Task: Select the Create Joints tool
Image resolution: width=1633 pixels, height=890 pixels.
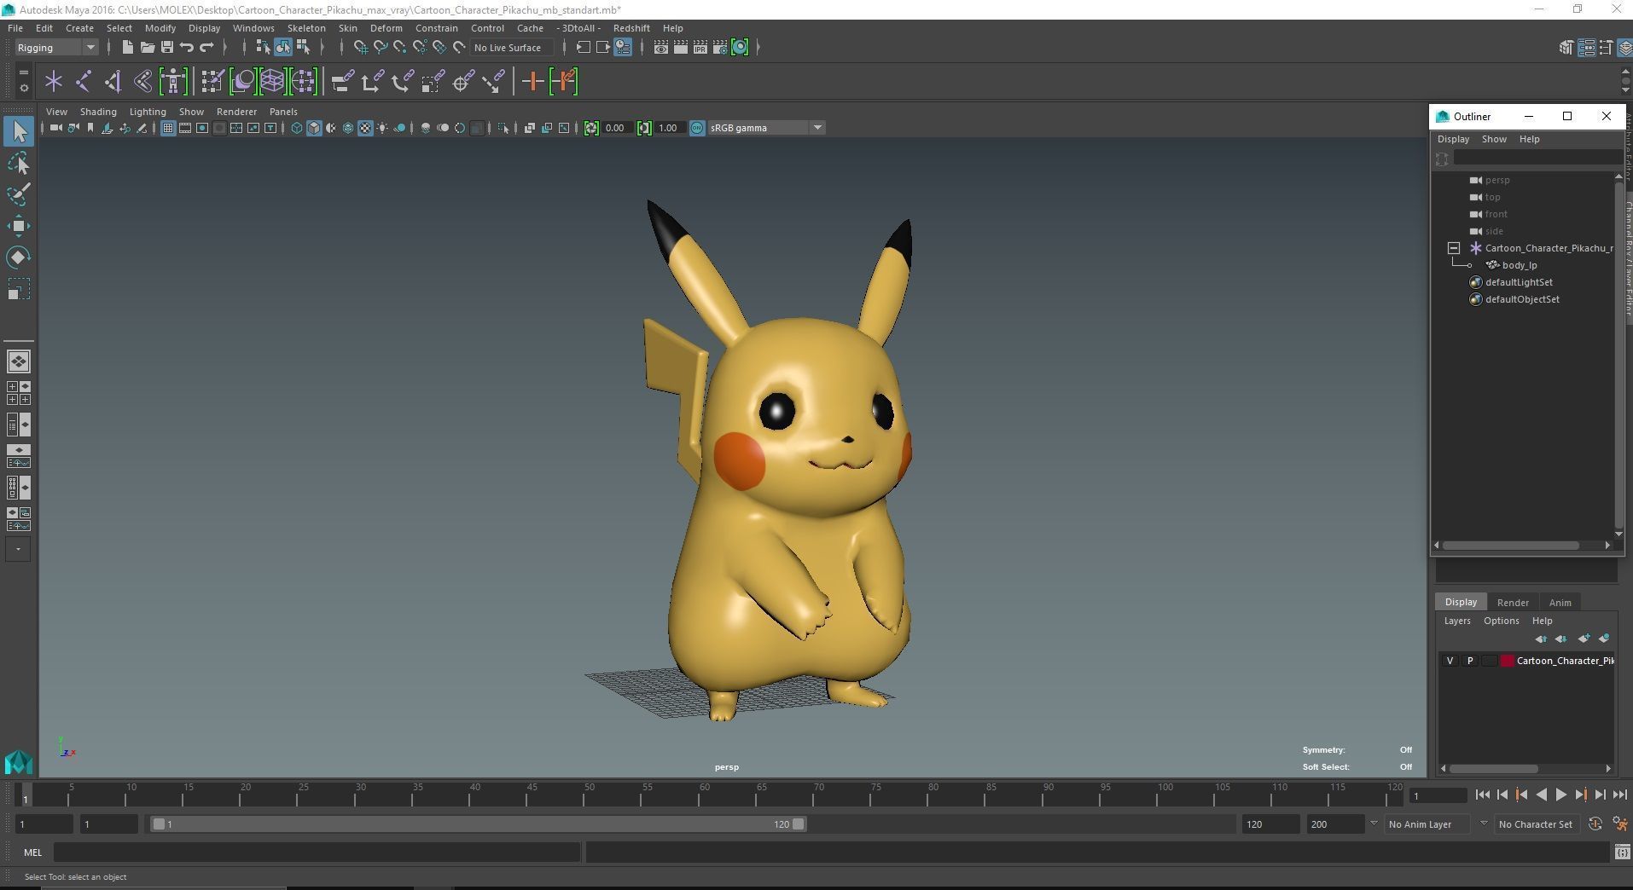Action: tap(84, 82)
